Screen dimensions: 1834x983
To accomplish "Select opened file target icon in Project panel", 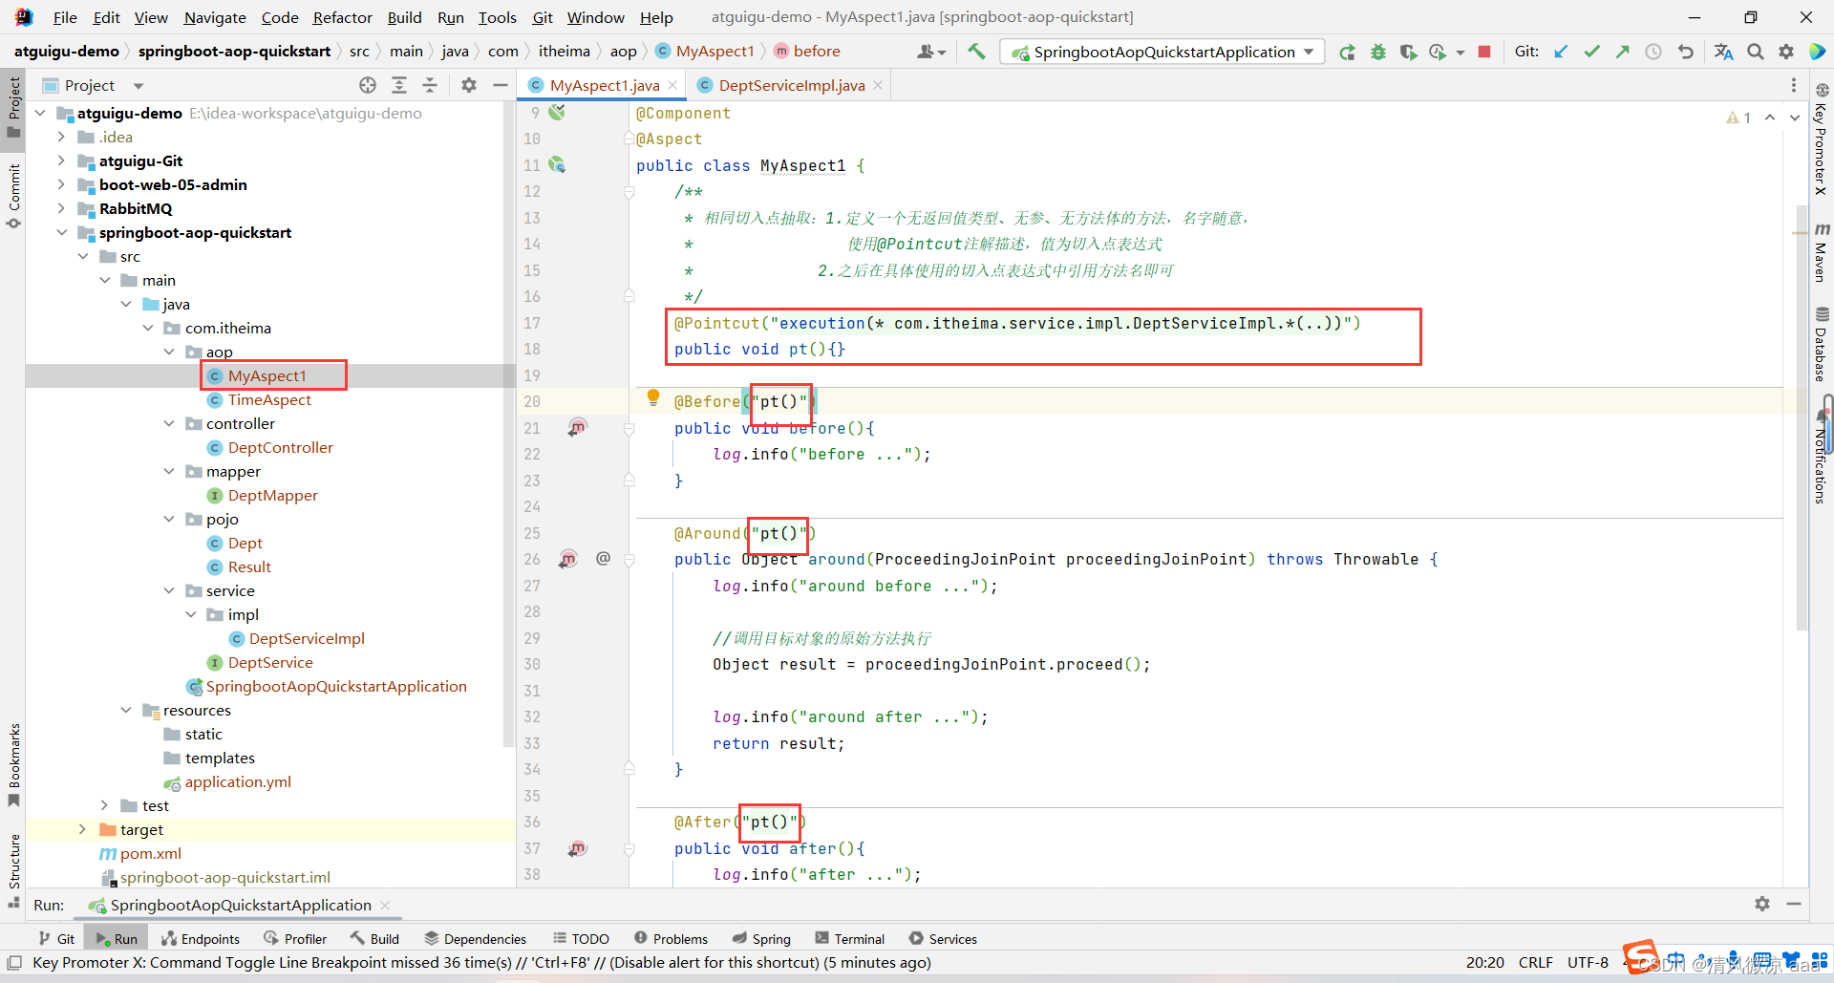I will coord(368,85).
